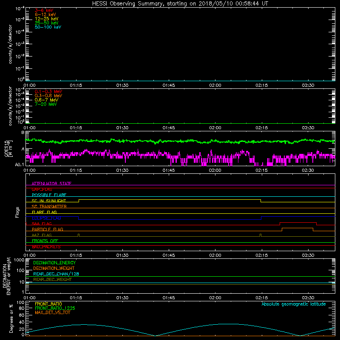Viewport: 340px width, 340px height.
Task: Click the POSSIBLE_FLARE flag label
Action: 49,195
